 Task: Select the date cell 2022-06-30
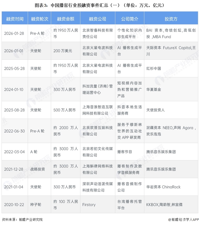(14, 131)
